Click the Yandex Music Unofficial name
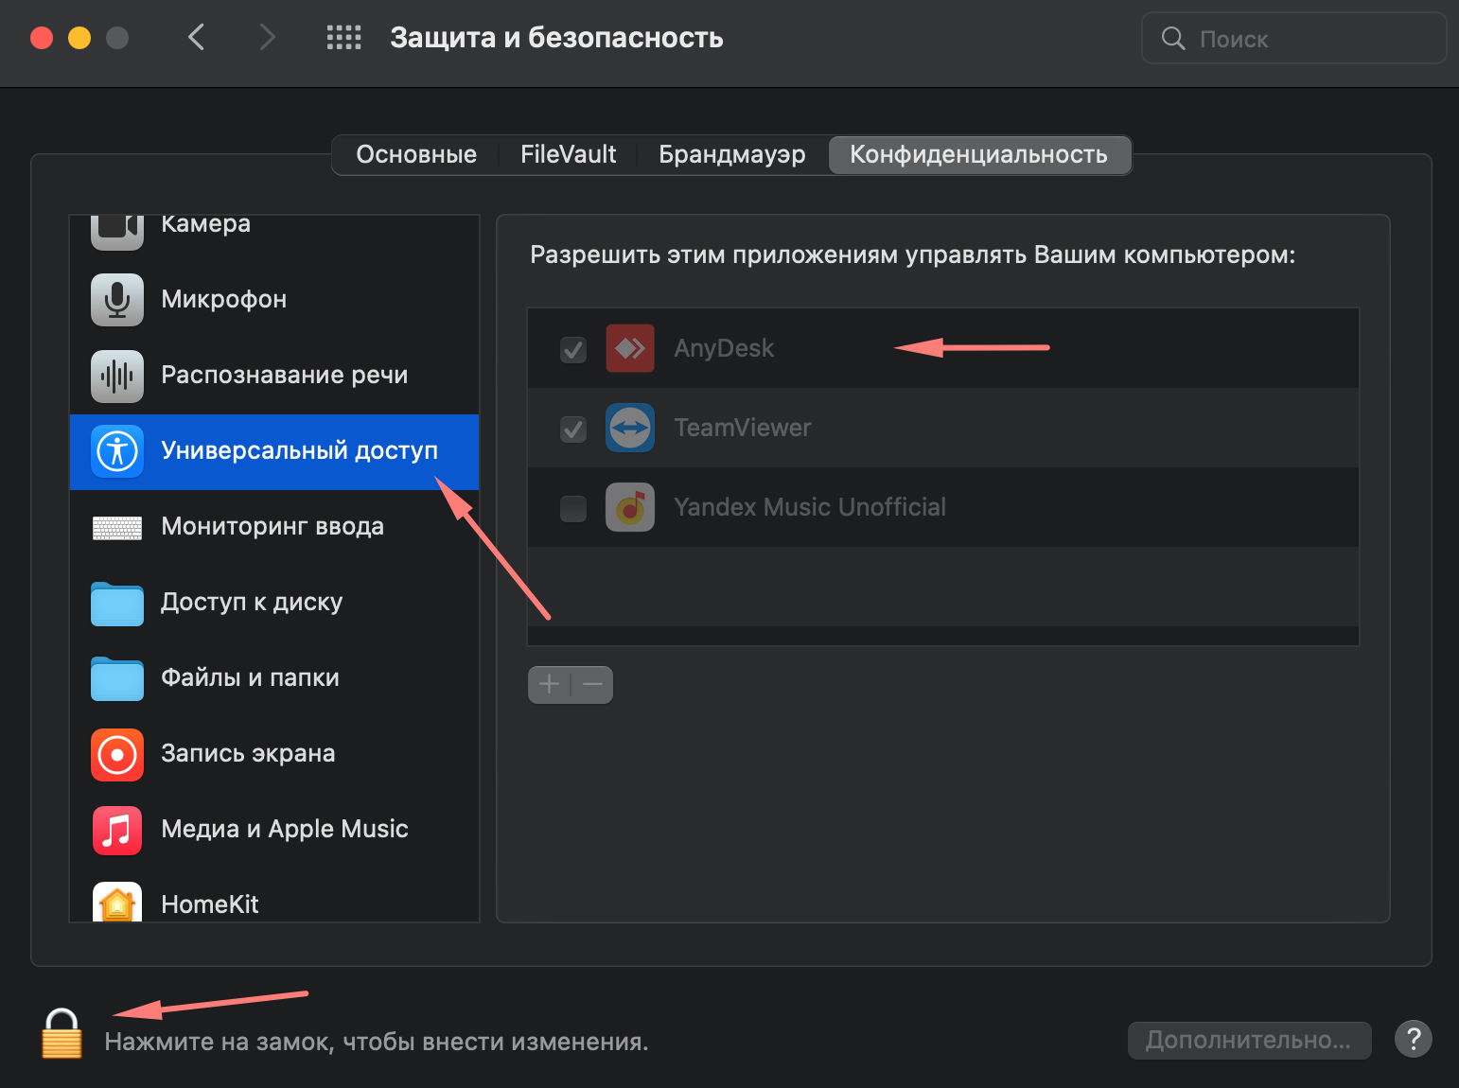This screenshot has width=1459, height=1088. click(810, 507)
